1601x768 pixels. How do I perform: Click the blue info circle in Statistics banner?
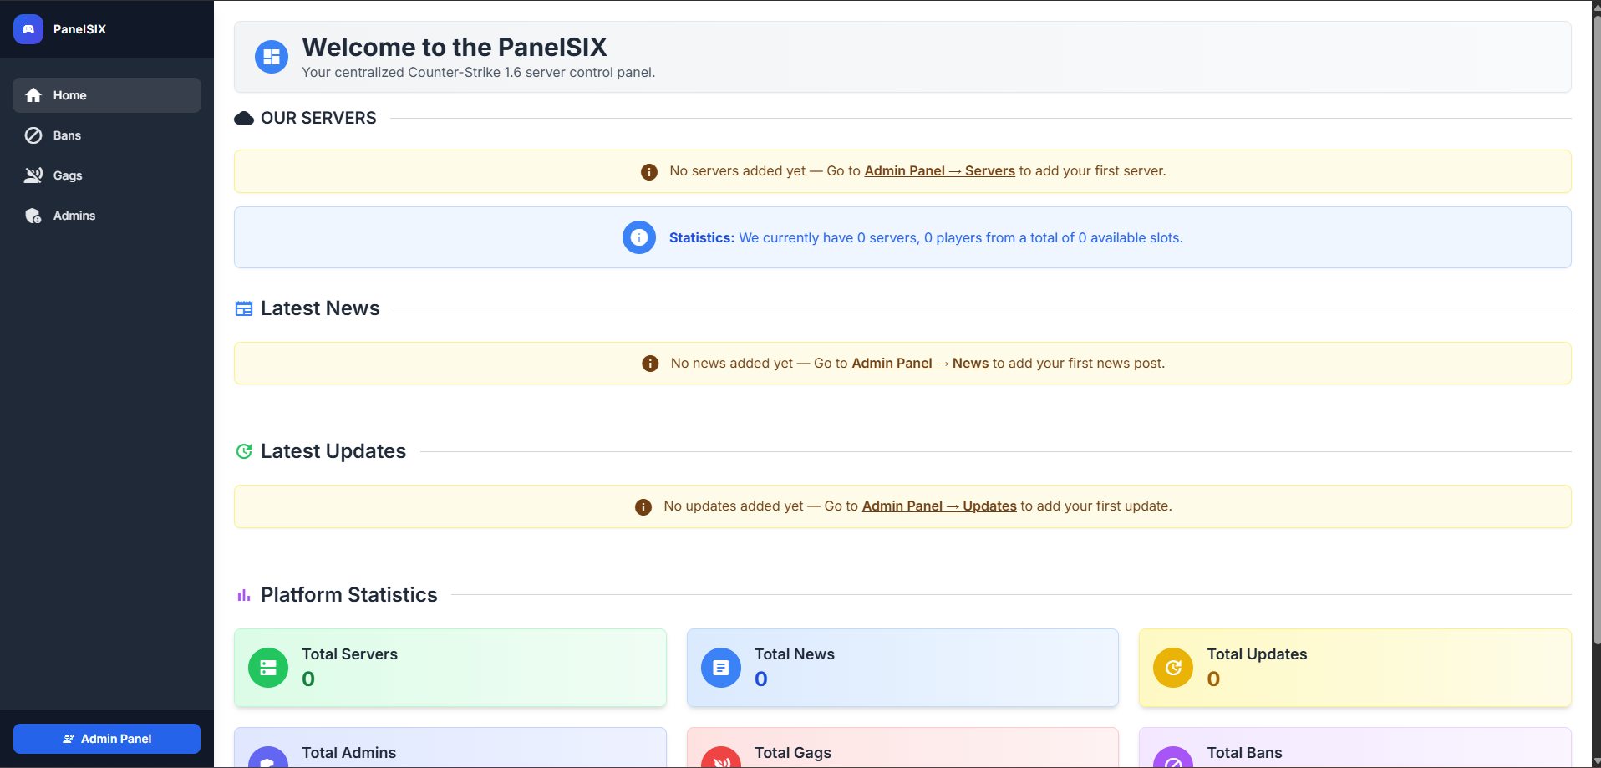pos(638,237)
